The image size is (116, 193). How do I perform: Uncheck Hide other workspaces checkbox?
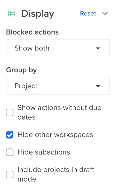[x=10, y=135]
